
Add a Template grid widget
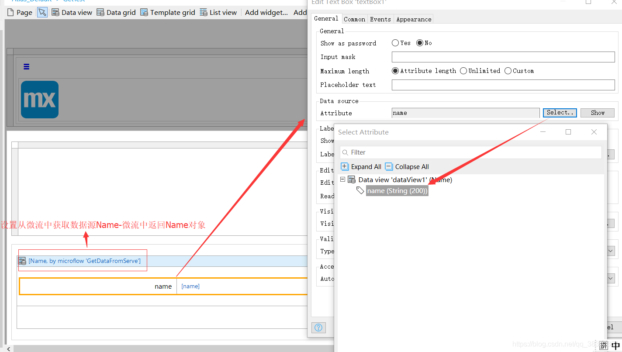point(168,12)
